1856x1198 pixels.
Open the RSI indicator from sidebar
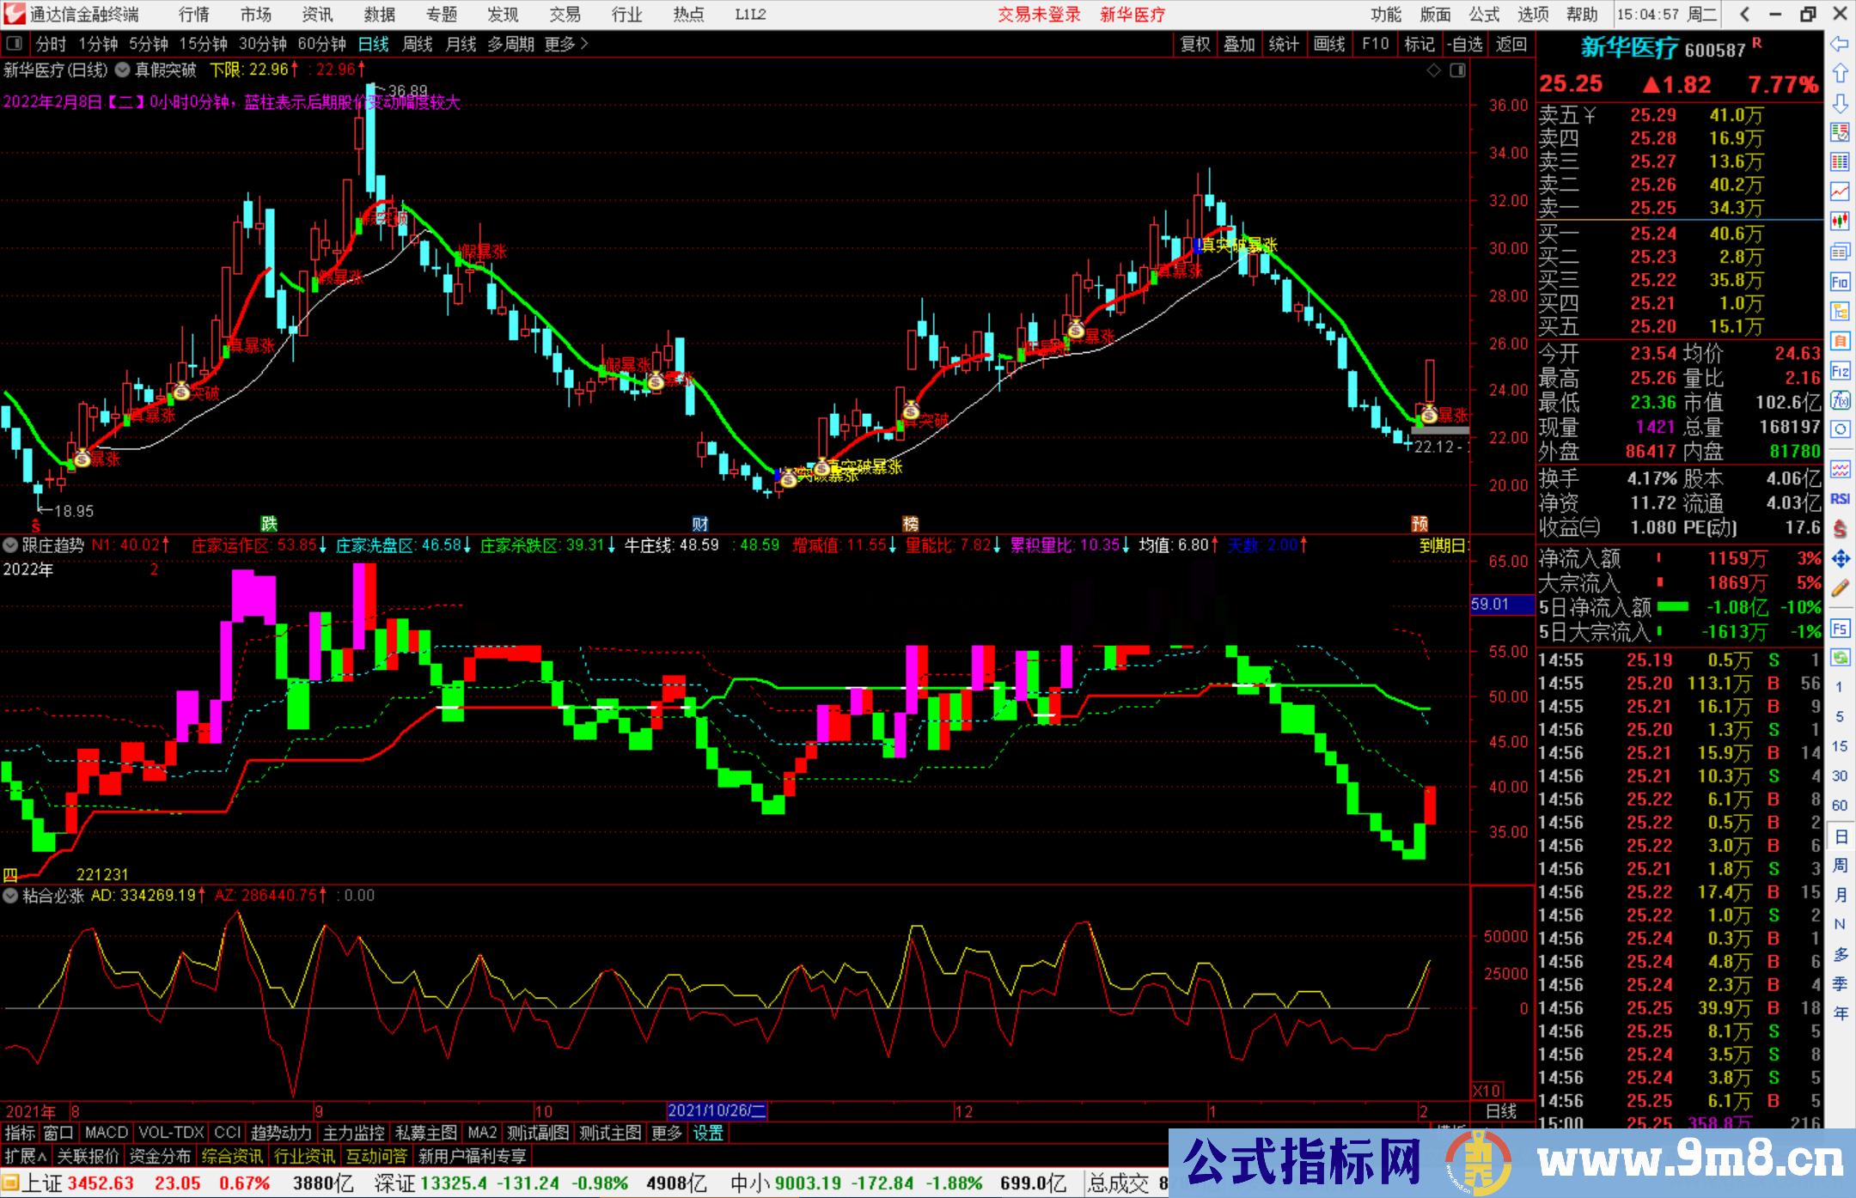tap(1840, 499)
